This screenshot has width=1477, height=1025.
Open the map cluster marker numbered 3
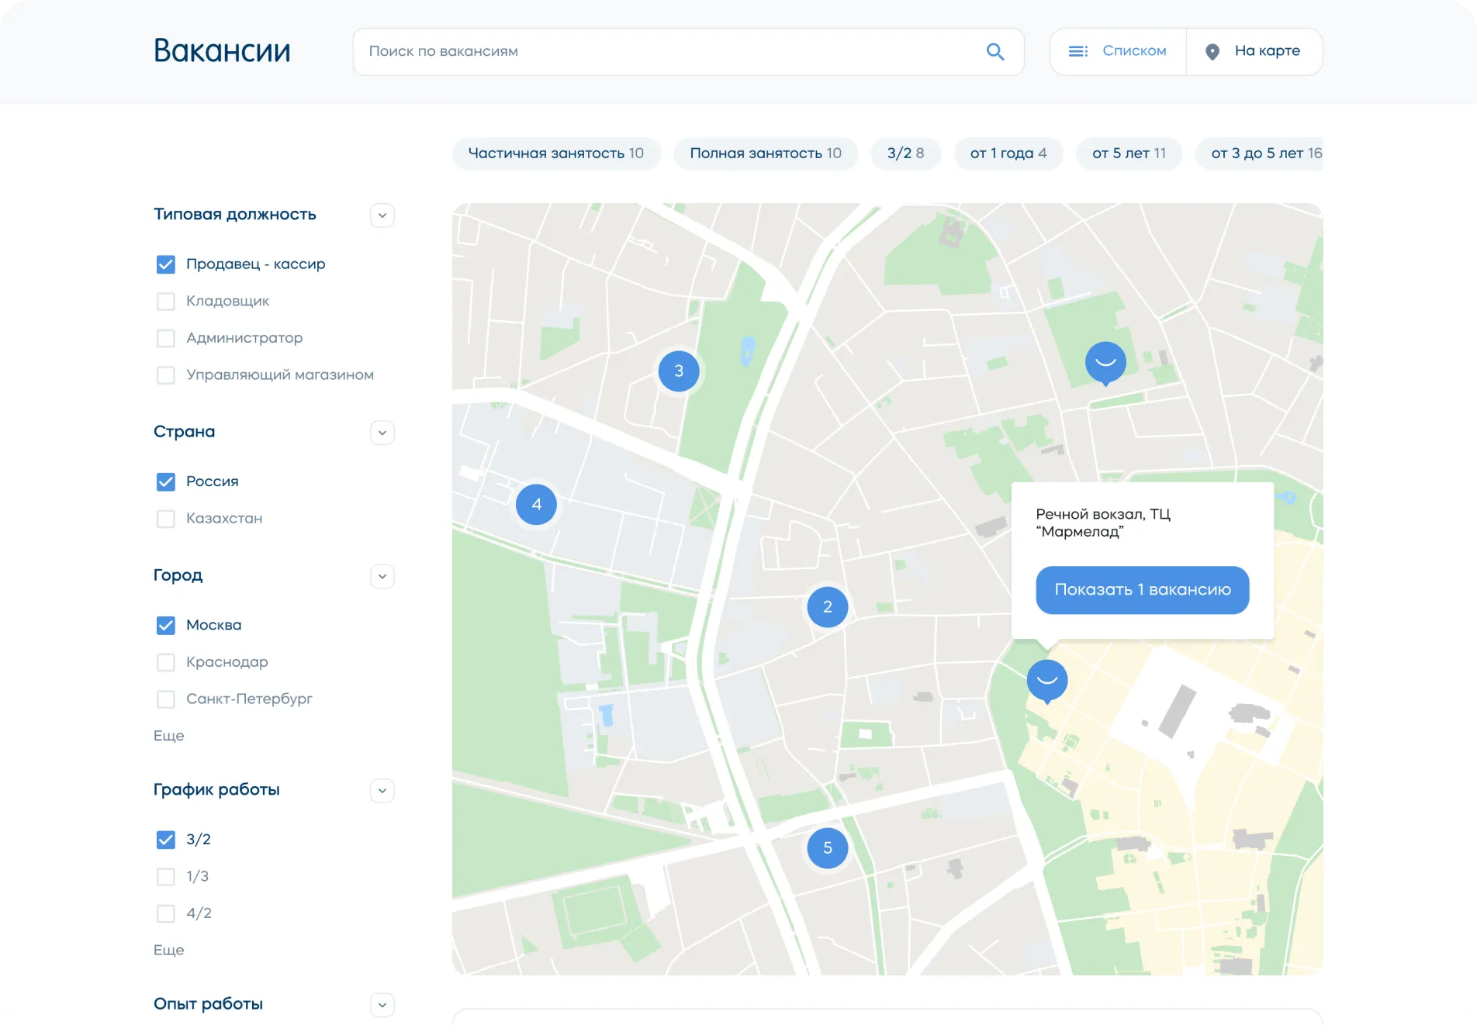[679, 371]
